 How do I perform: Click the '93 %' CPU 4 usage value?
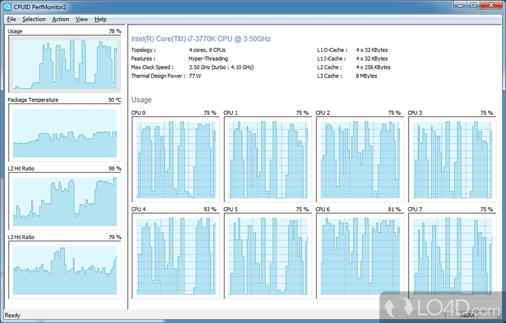point(210,209)
